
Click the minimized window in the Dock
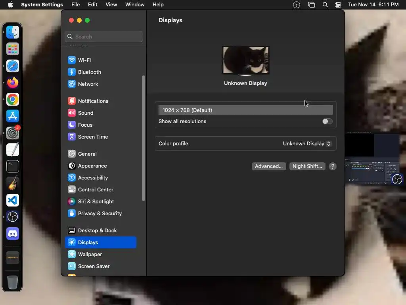pyautogui.click(x=12, y=258)
